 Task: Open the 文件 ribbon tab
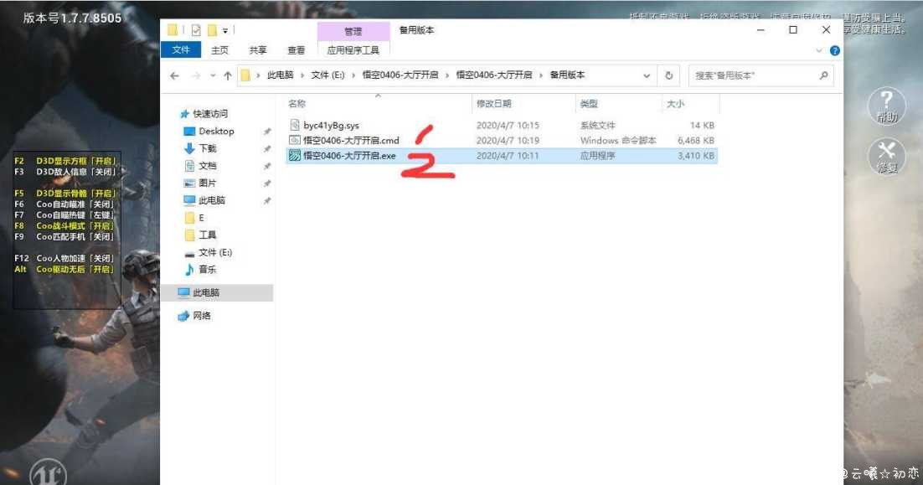click(x=181, y=50)
